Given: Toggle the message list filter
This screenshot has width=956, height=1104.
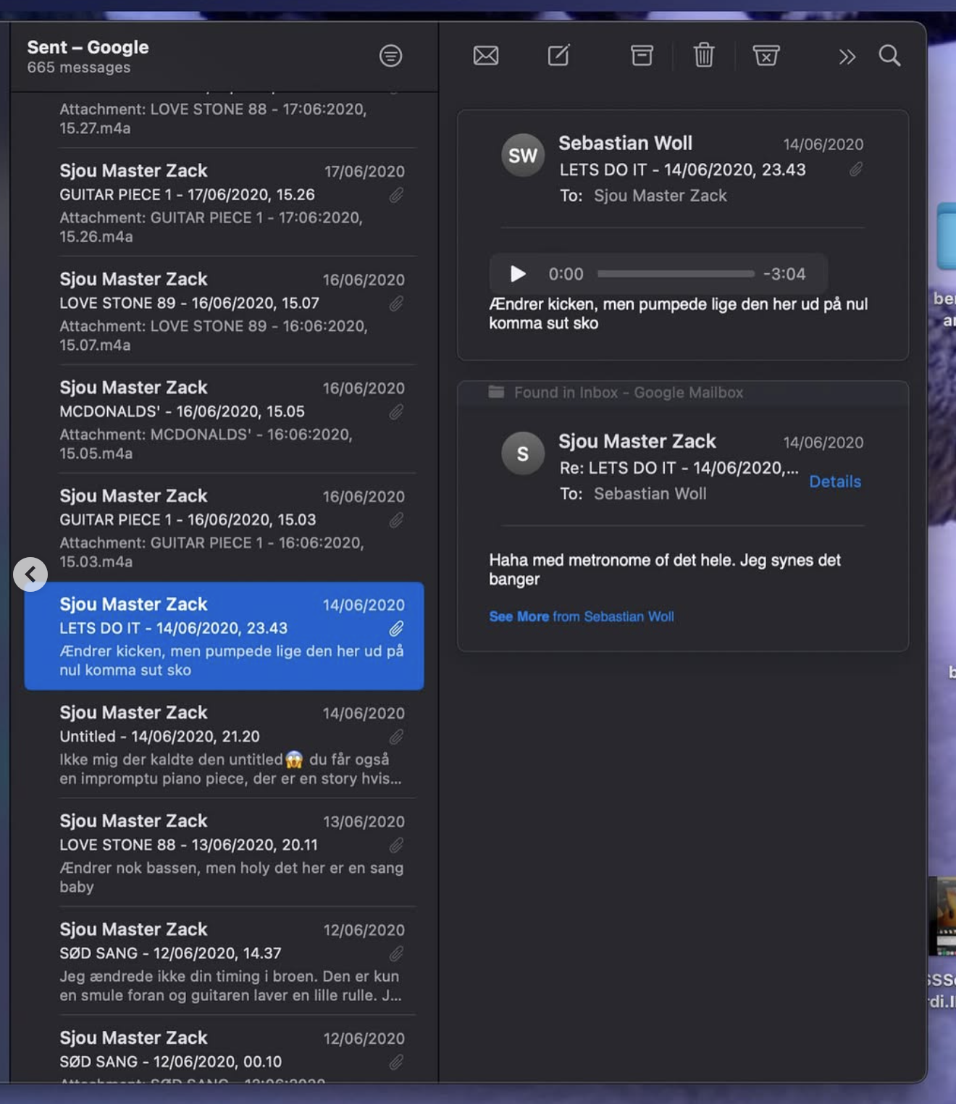Looking at the screenshot, I should tap(390, 56).
